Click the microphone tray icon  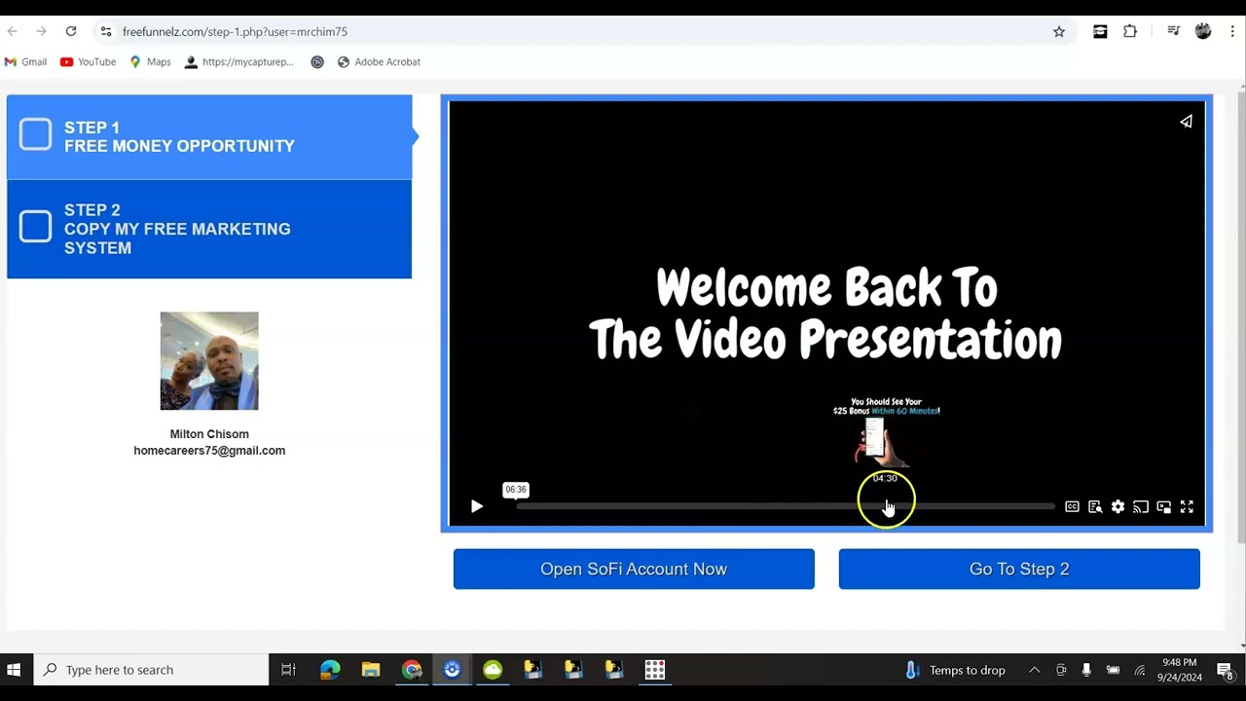(x=1086, y=670)
